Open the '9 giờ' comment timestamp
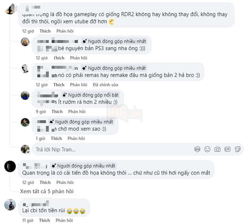 coord(41,112)
